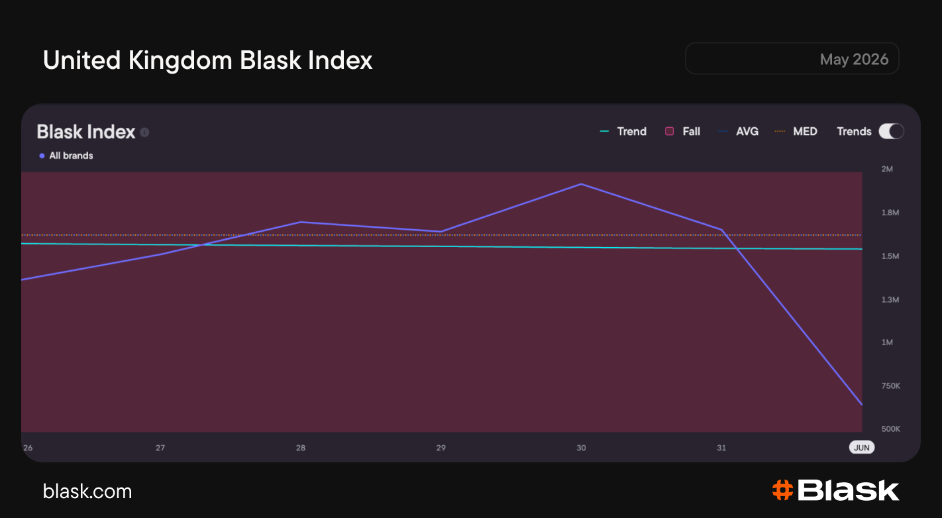
Task: Click the 'Blask Index' chart heading
Action: (x=86, y=132)
